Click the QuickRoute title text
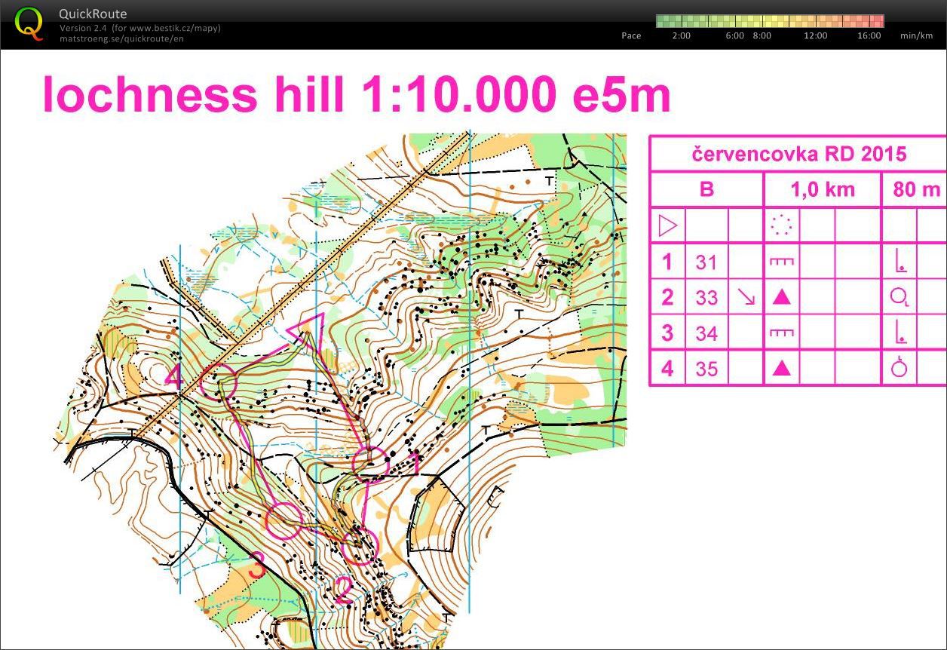Viewport: 947px width, 650px height. click(93, 14)
